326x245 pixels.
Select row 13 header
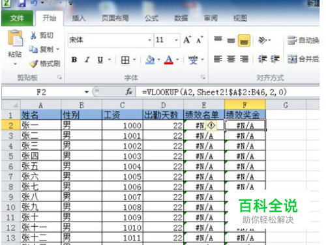click(x=11, y=238)
